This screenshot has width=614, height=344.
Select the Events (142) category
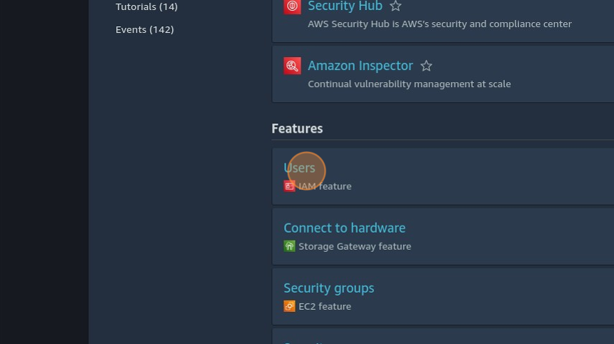[x=144, y=29]
